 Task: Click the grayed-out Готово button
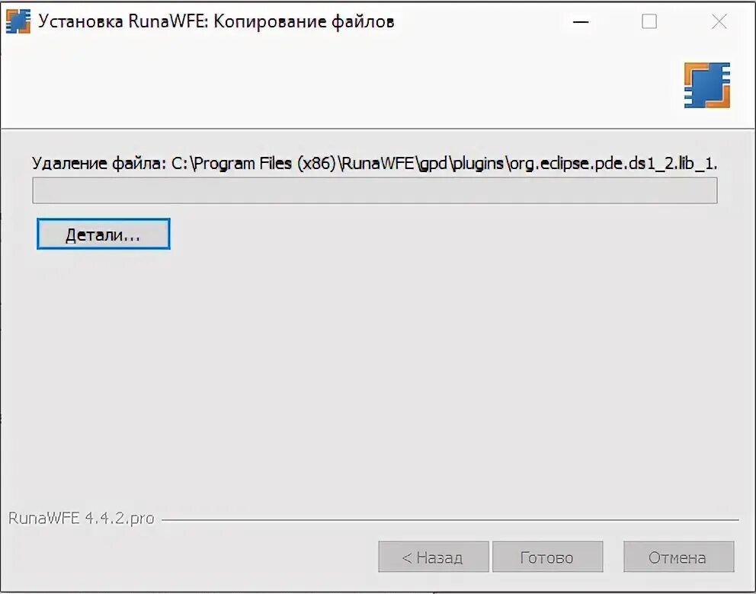tap(547, 557)
